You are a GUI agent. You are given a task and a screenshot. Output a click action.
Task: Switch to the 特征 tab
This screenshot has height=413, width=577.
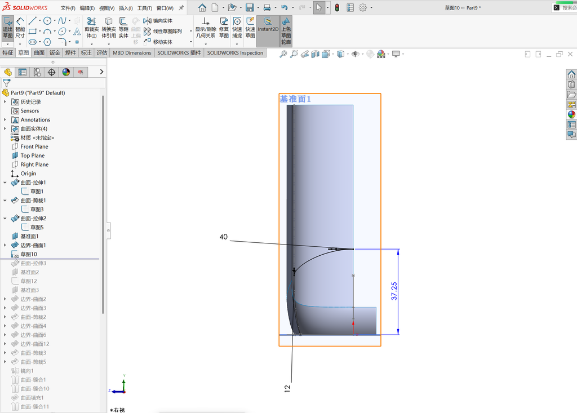pos(8,52)
